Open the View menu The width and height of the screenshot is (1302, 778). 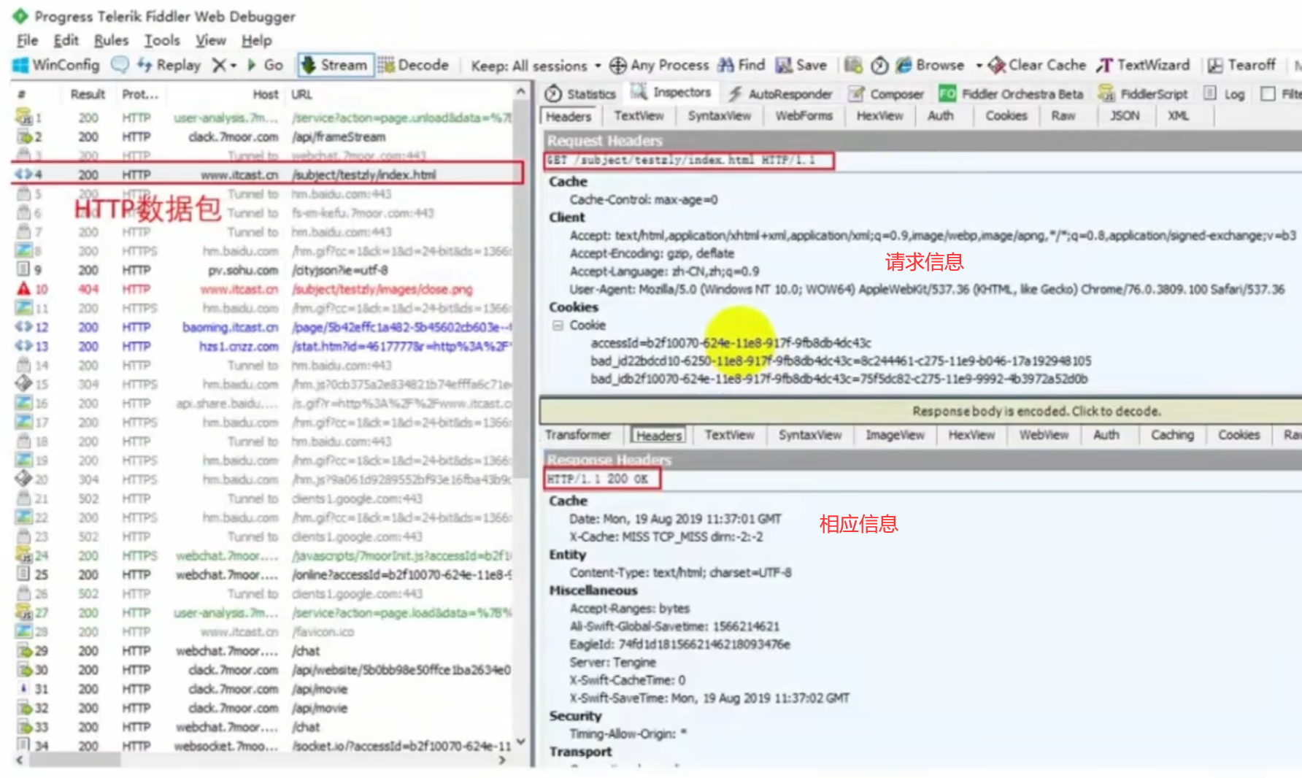point(211,40)
